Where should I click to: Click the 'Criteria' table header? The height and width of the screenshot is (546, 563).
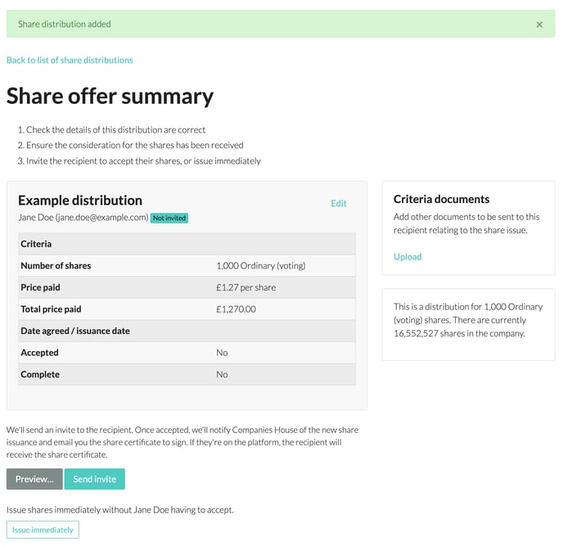36,244
